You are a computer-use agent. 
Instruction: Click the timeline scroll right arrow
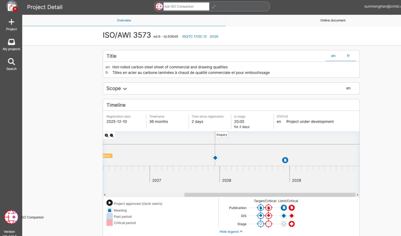tap(357, 195)
